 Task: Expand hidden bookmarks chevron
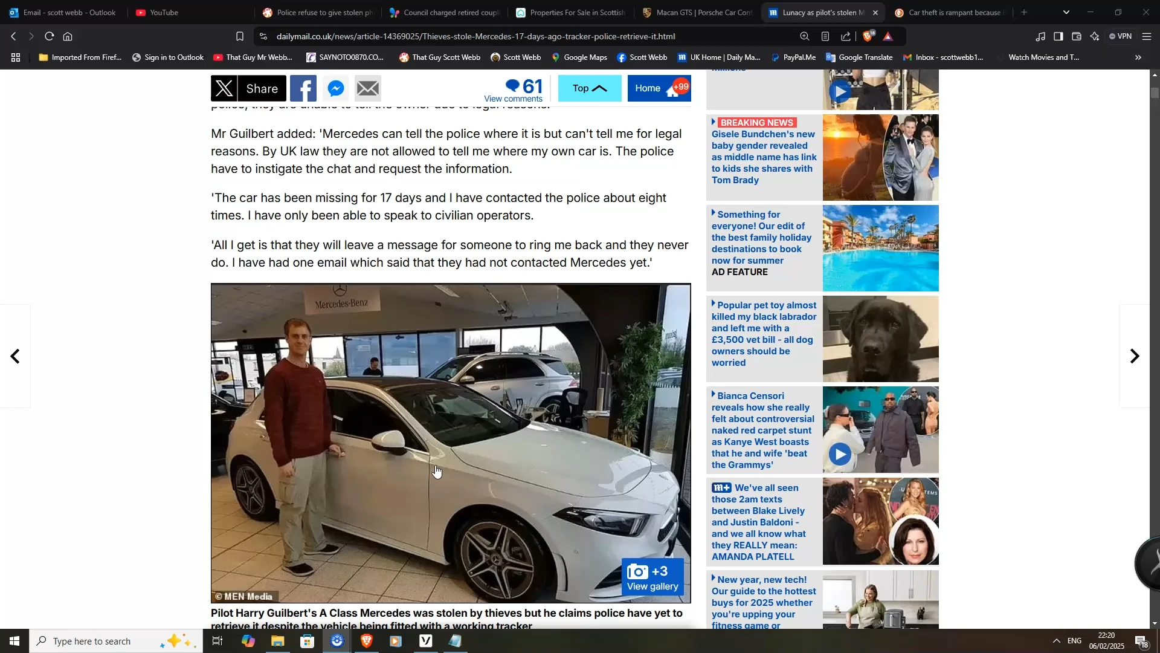(1138, 57)
